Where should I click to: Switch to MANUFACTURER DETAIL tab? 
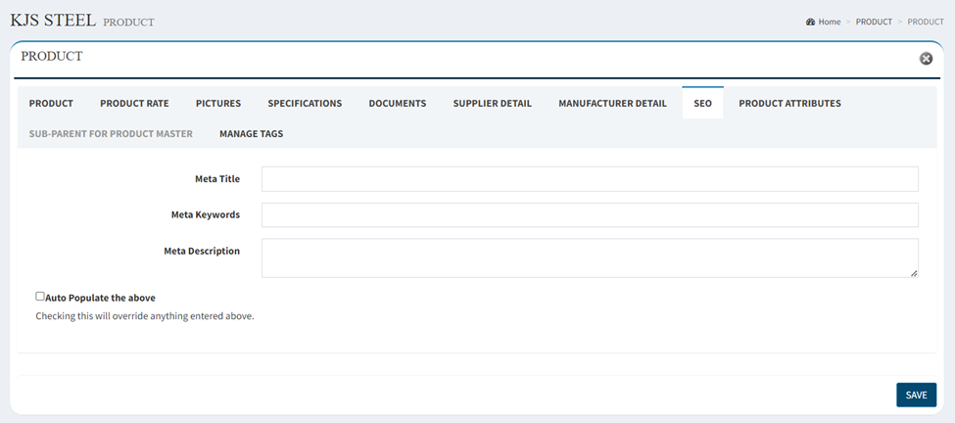(613, 104)
